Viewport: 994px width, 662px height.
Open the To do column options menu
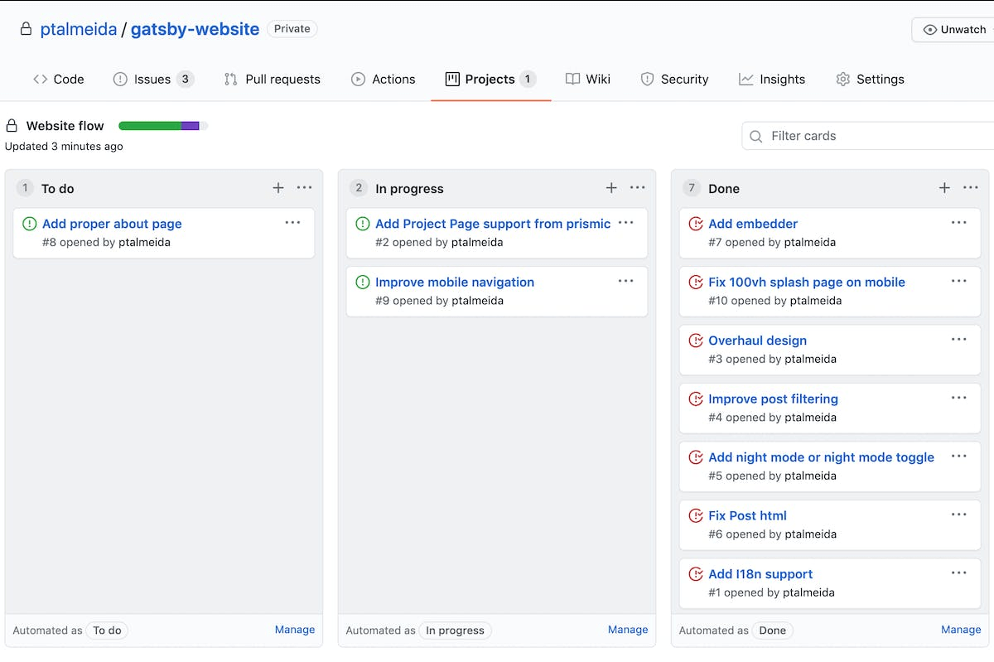pos(304,188)
